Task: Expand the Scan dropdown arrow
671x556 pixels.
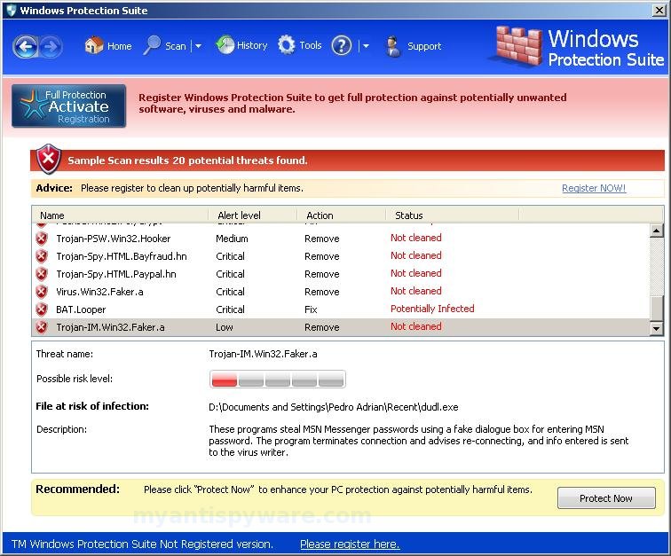Action: point(198,46)
